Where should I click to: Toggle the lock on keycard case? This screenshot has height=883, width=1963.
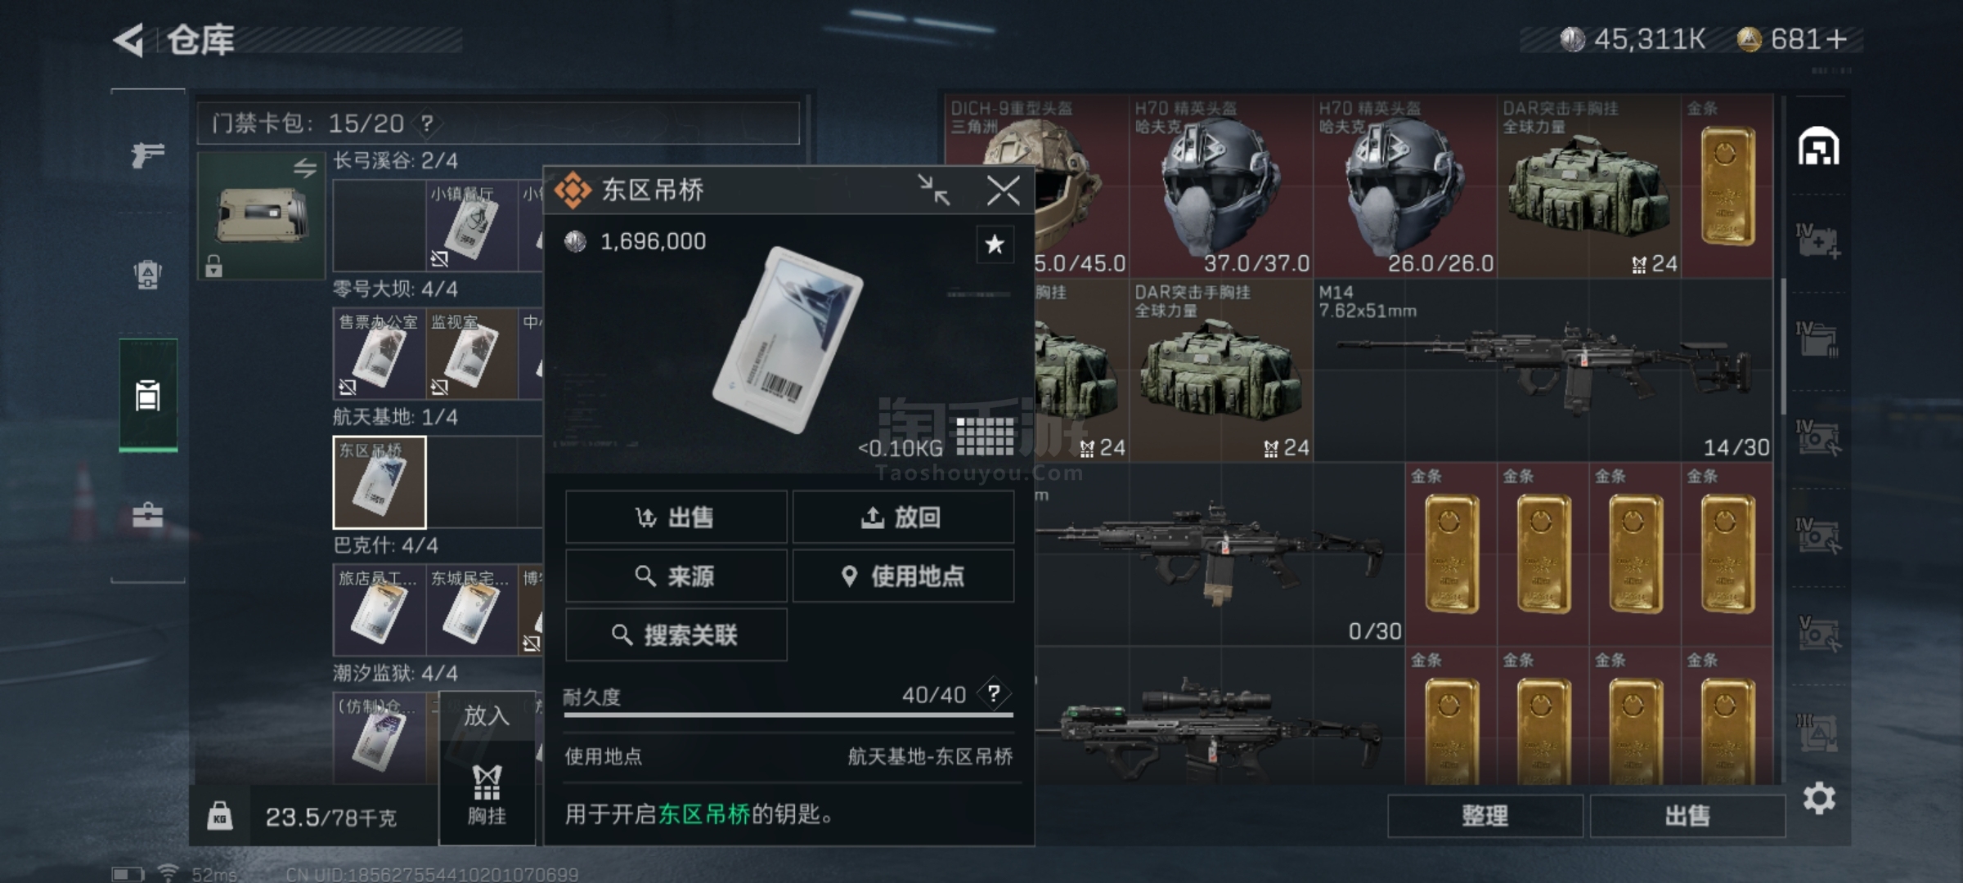(x=213, y=267)
